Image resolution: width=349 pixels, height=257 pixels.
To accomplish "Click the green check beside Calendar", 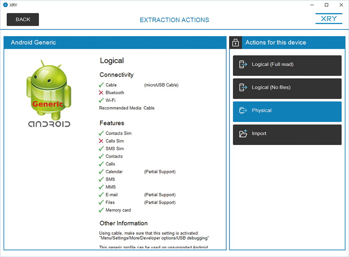I will point(101,172).
